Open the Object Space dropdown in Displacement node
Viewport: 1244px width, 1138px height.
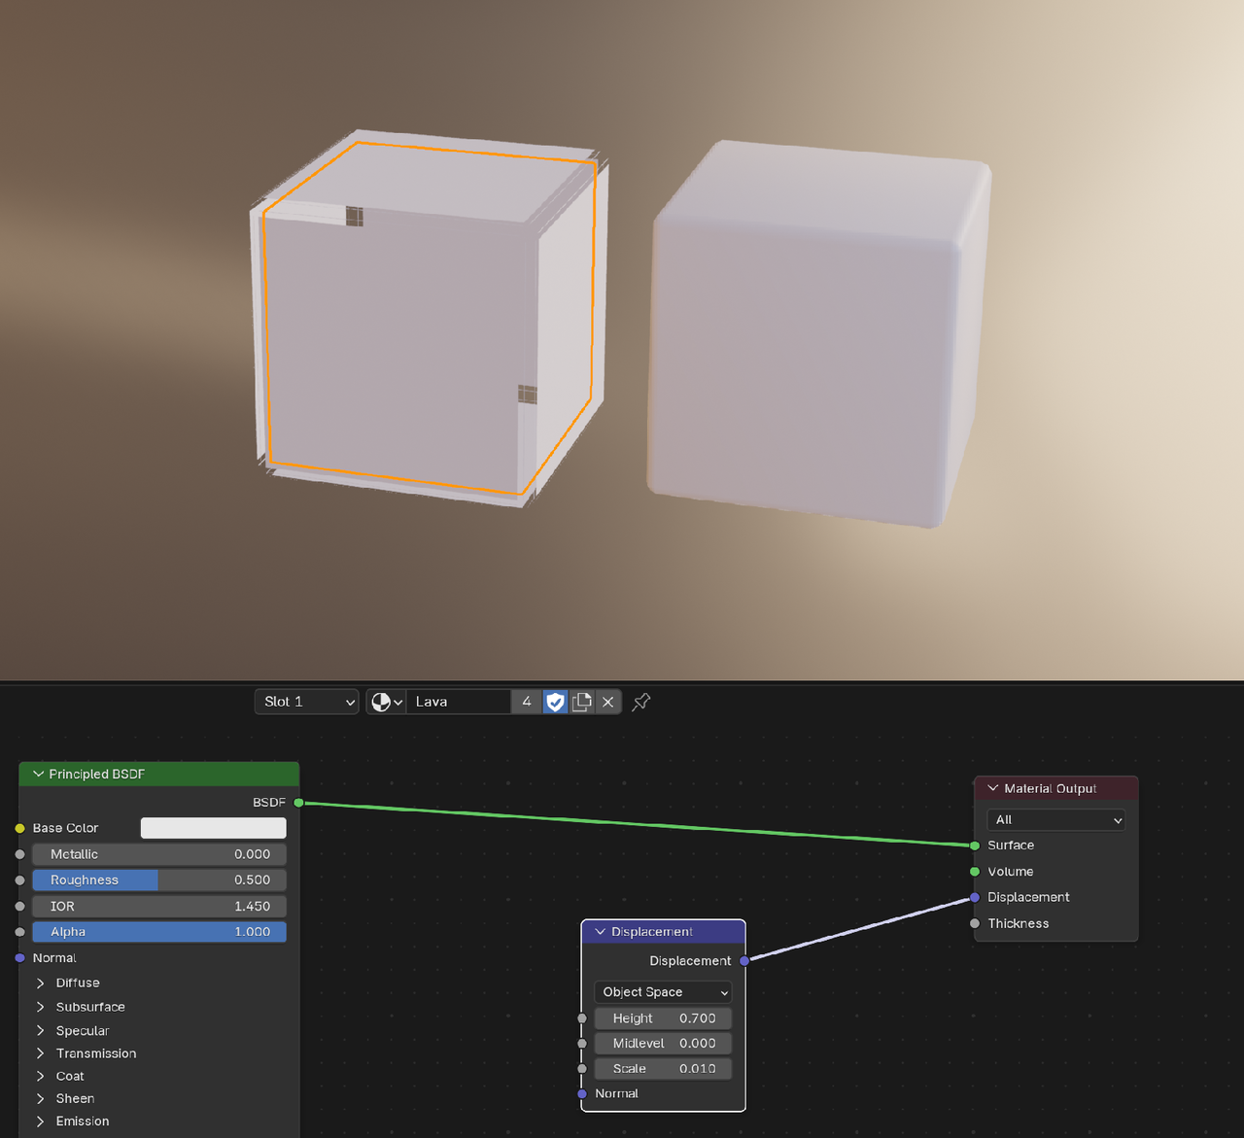[x=662, y=991]
